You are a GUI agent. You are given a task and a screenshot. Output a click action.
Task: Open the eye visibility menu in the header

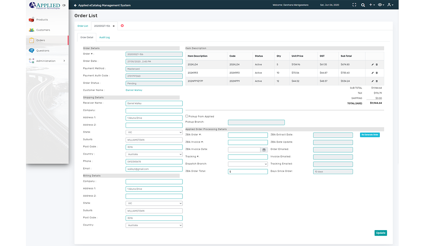tap(381, 5)
